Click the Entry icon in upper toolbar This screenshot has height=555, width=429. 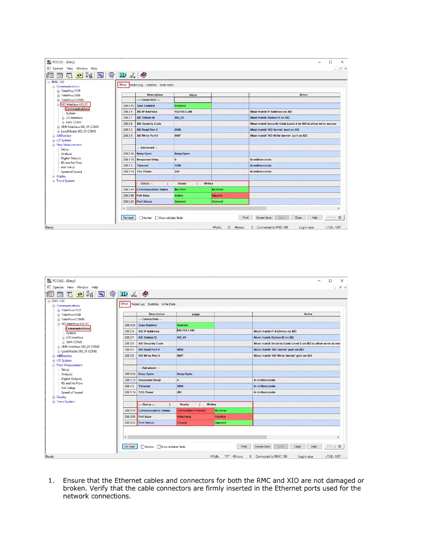[60, 75]
